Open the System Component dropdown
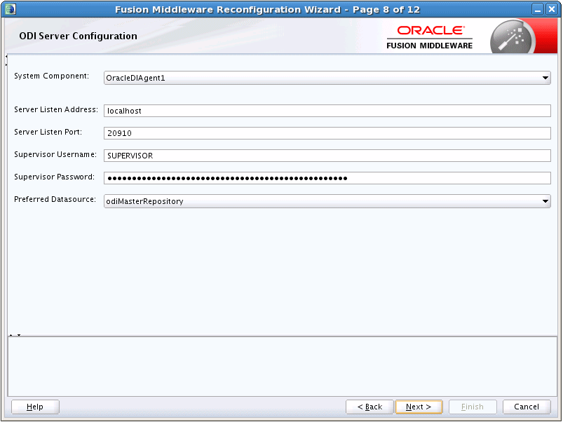 327,78
